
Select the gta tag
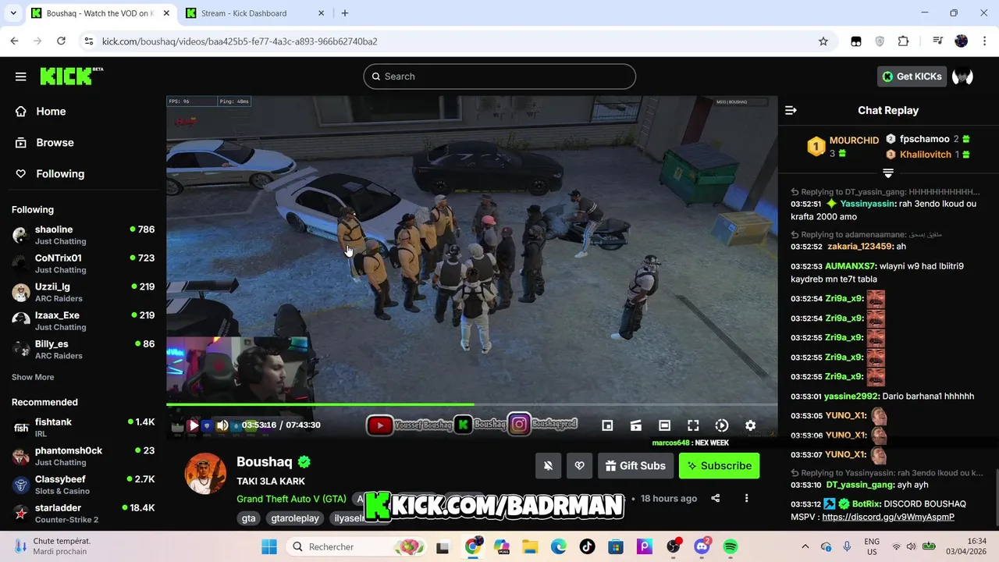coord(248,518)
